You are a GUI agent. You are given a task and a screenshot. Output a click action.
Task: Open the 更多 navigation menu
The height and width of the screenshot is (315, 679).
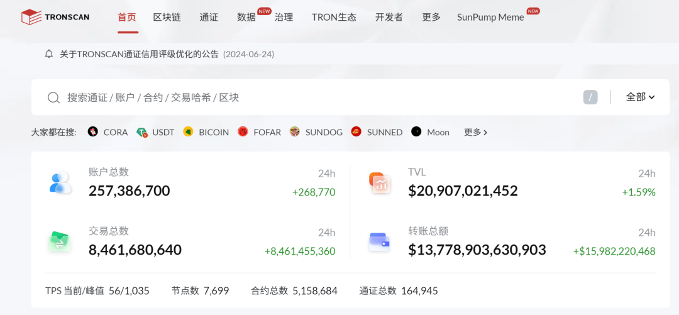431,18
